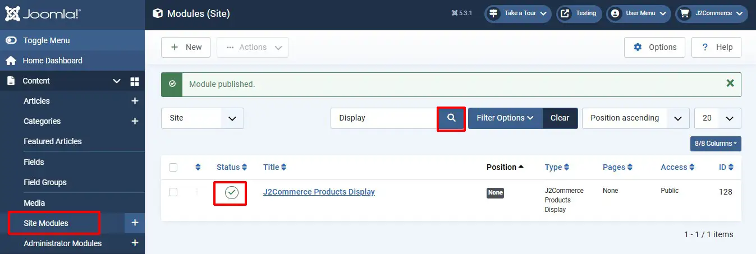Click the ID value 128
The image size is (756, 254).
click(726, 192)
